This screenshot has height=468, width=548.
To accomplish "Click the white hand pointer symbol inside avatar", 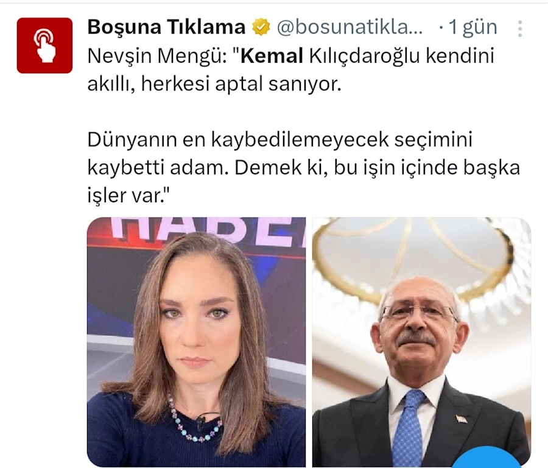I will (x=44, y=46).
